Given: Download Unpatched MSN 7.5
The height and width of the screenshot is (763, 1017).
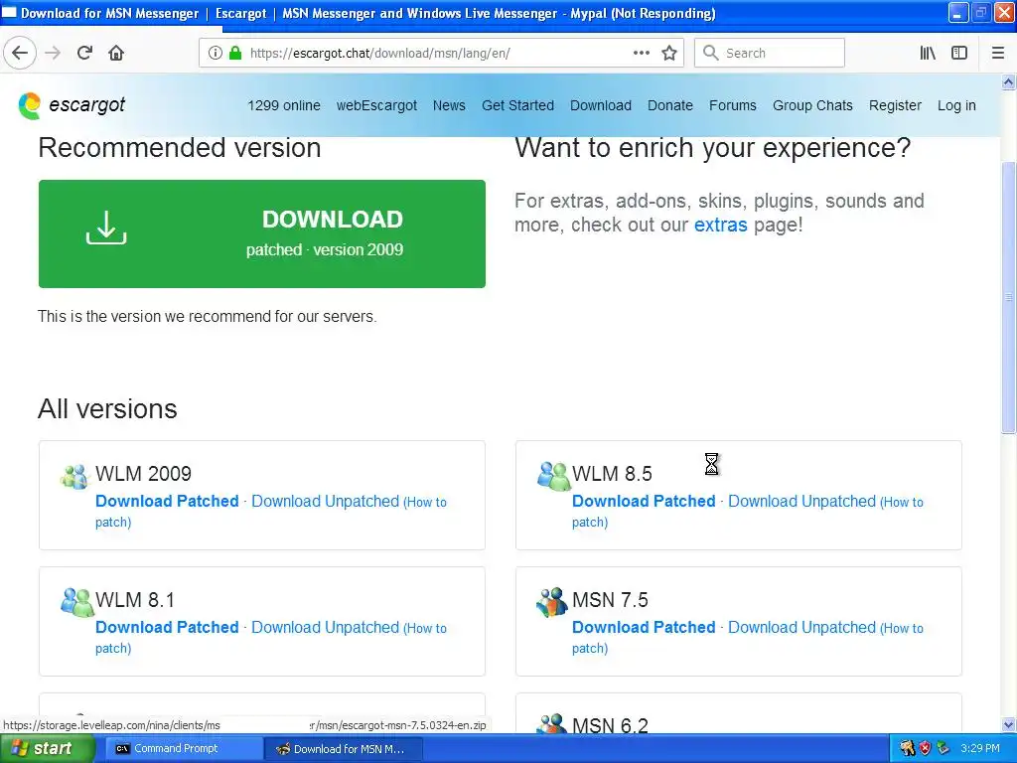Looking at the screenshot, I should coord(801,627).
